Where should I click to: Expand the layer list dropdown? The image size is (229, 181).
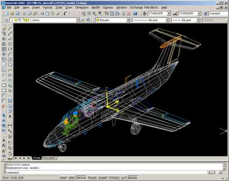point(78,20)
